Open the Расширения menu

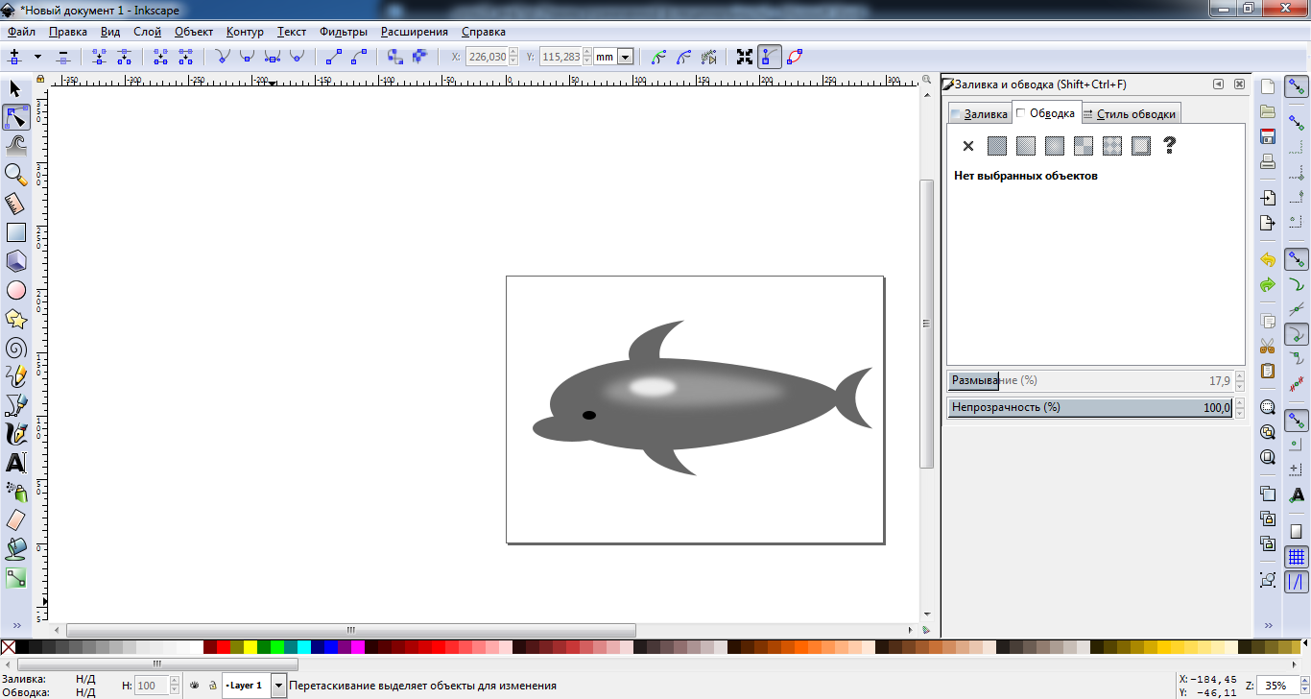pyautogui.click(x=414, y=32)
